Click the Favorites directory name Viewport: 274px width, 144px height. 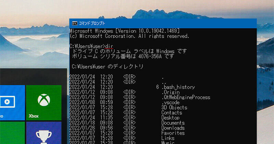(173, 133)
